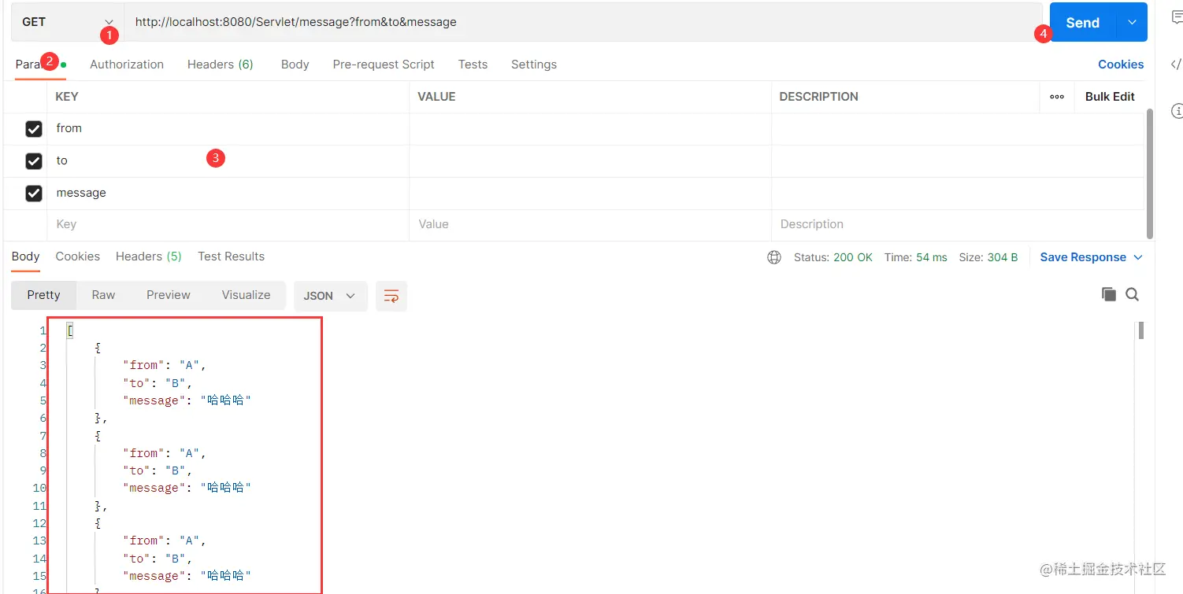Screen dimensions: 1183x594
Task: Open the JSON format dropdown
Action: click(330, 296)
